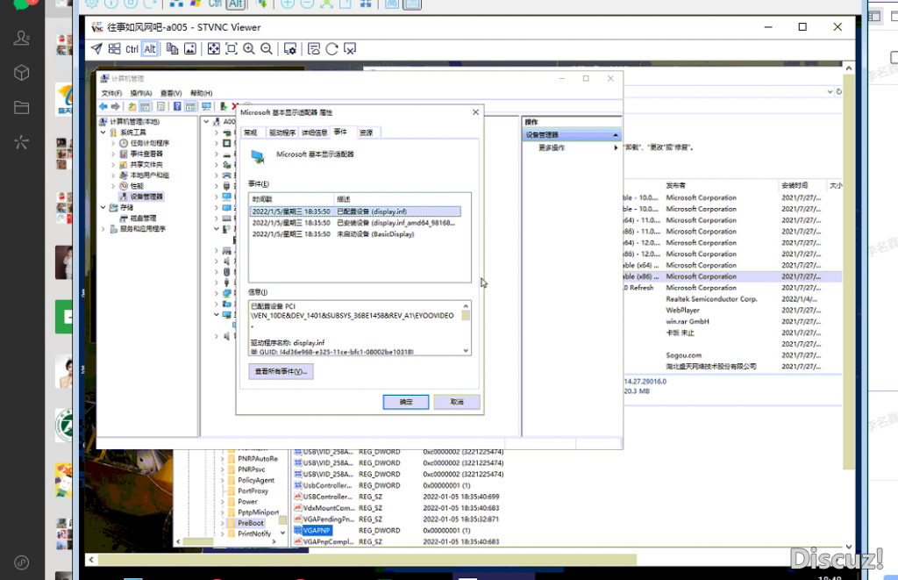Switch to the 详细信息 tab

tap(315, 132)
